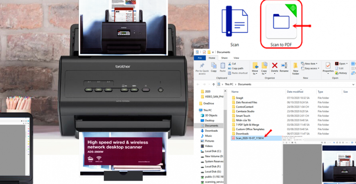Click the Up arrow navigation button
Screen dimensions: 356x184
214,84
